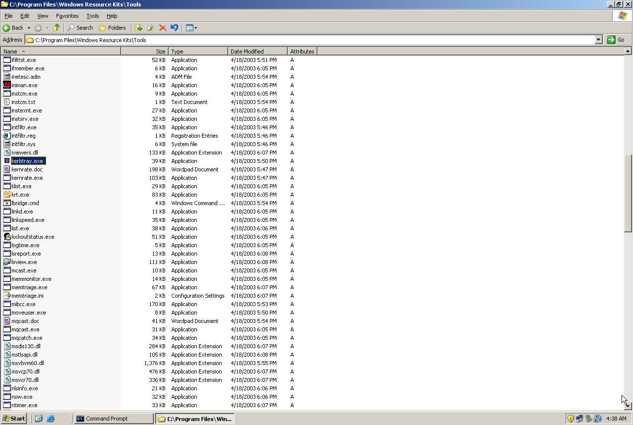The height and width of the screenshot is (425, 633).
Task: Select the file named ifmember.exe
Action: pos(28,68)
